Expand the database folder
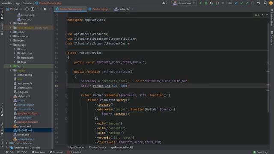274x154 pixels. coord(10,23)
